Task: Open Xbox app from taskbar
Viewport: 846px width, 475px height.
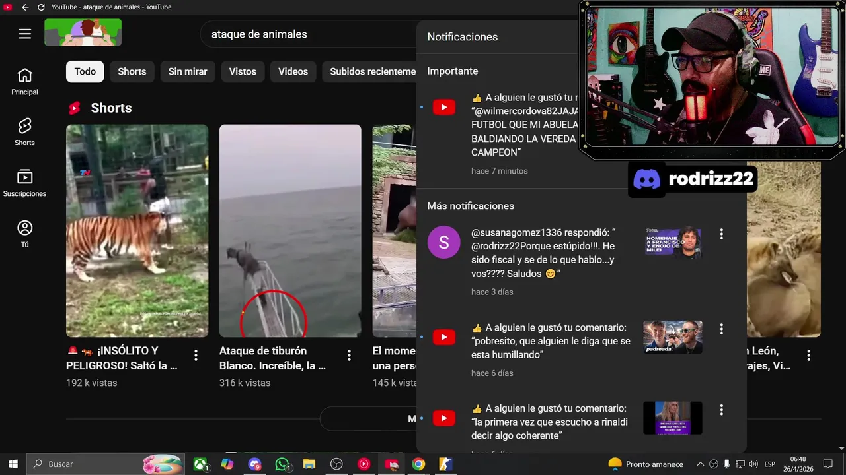Action: [200, 464]
